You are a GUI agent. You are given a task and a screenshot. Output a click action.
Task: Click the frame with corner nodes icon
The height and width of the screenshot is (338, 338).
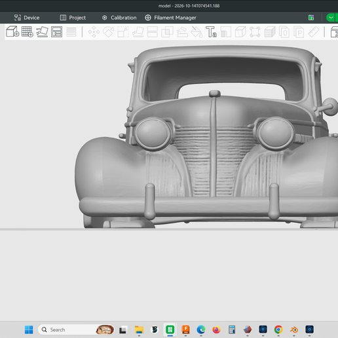(x=255, y=32)
